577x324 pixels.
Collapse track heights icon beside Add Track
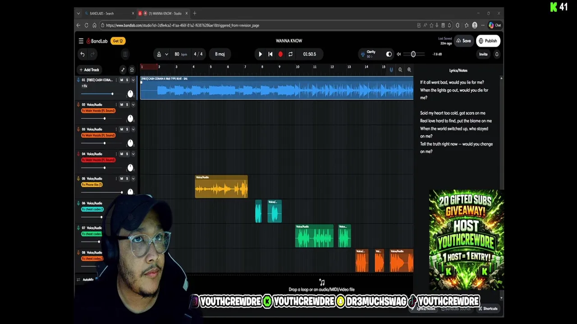pos(132,70)
